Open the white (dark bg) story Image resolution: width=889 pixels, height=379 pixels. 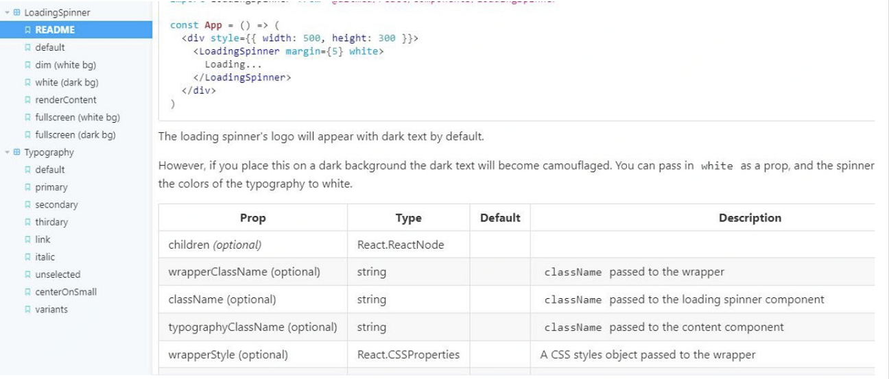[x=67, y=82]
